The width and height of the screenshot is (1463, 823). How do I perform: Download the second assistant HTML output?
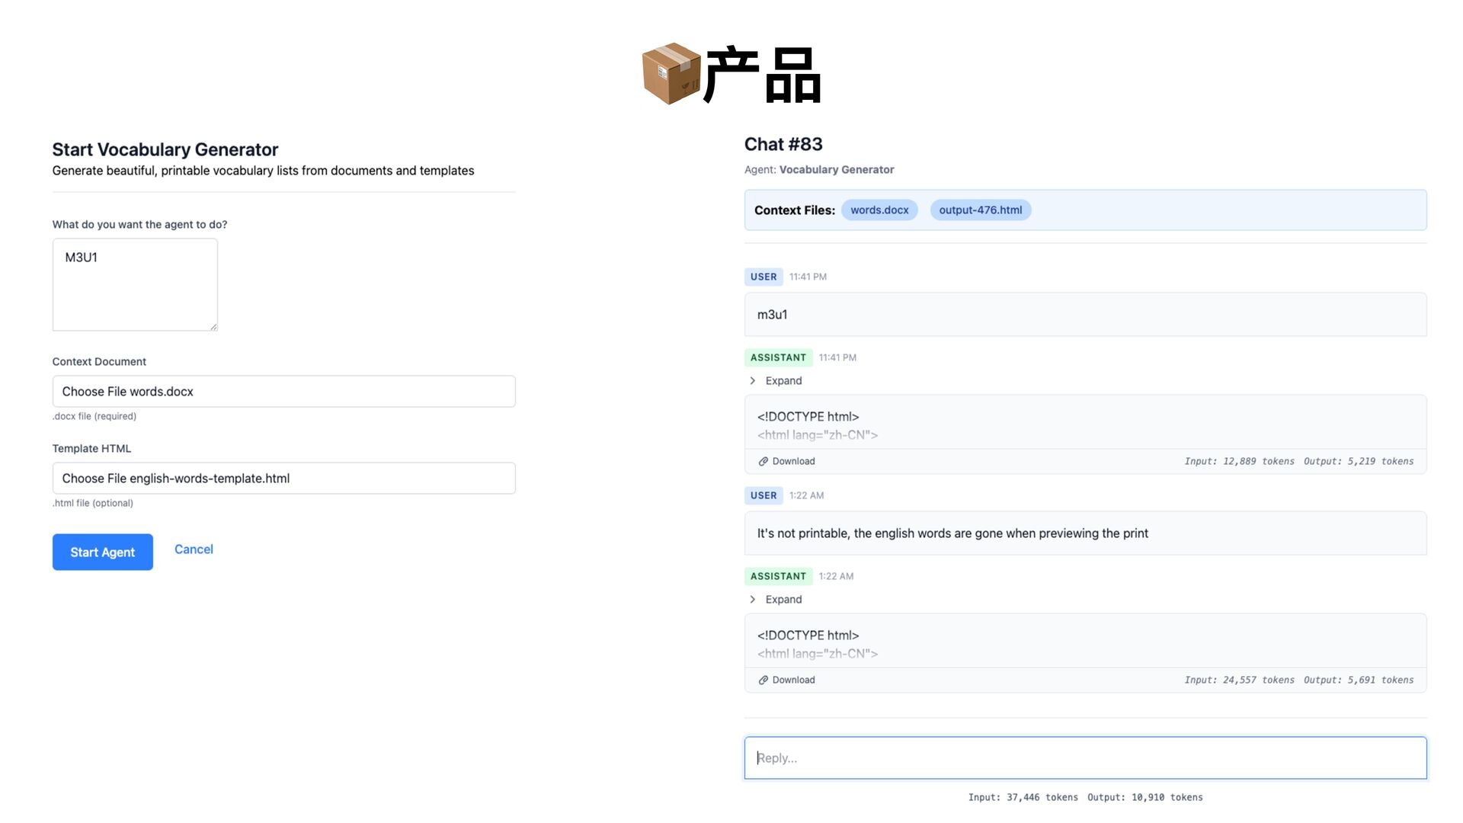click(793, 680)
